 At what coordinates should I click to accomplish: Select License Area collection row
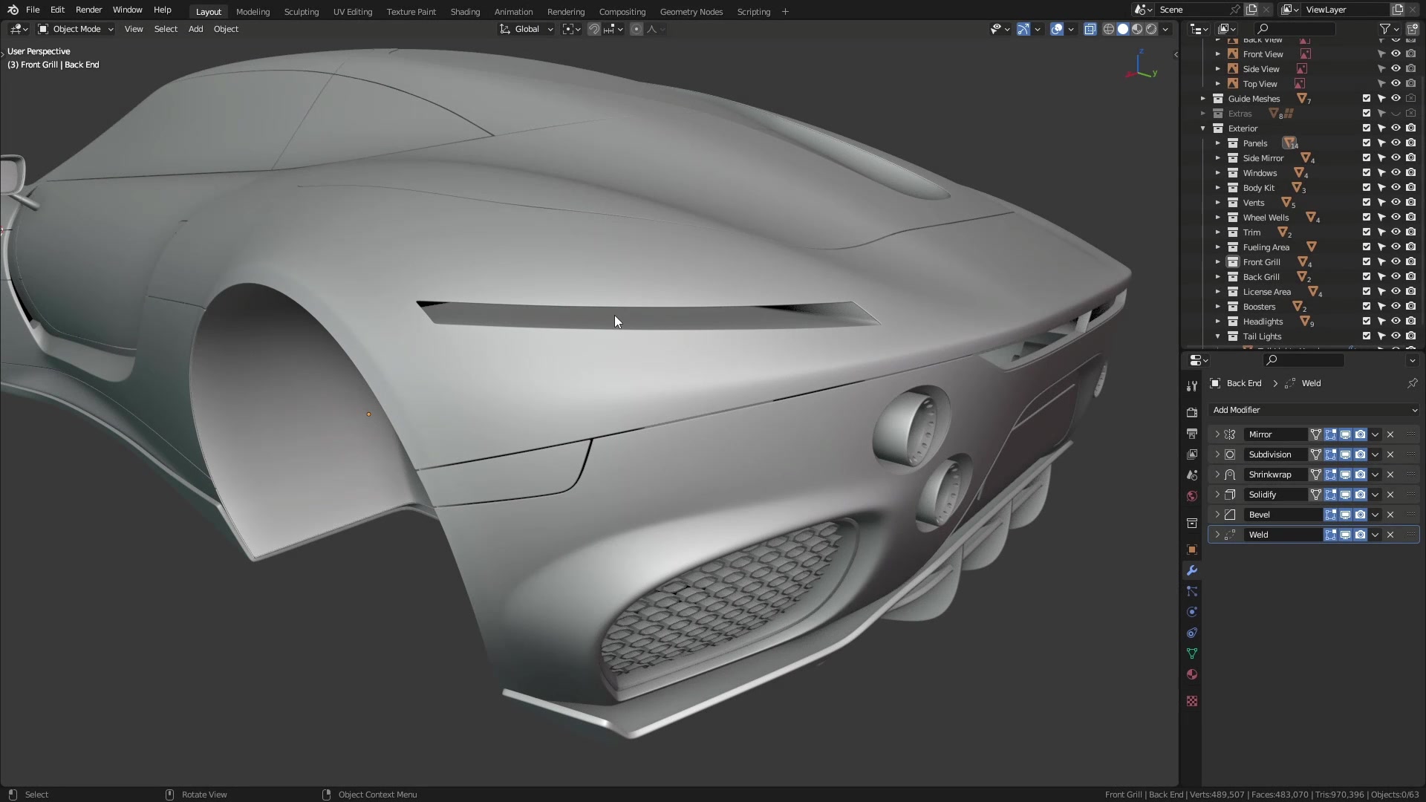1267,292
